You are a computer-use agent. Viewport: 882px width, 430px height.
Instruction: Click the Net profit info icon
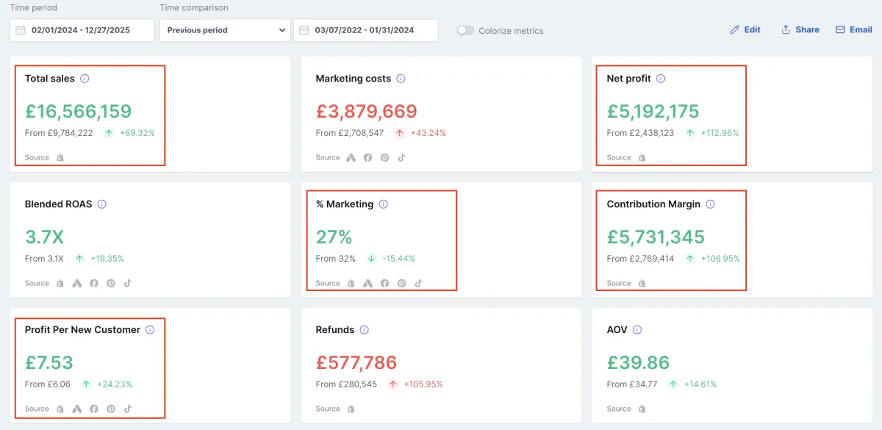[x=661, y=79]
